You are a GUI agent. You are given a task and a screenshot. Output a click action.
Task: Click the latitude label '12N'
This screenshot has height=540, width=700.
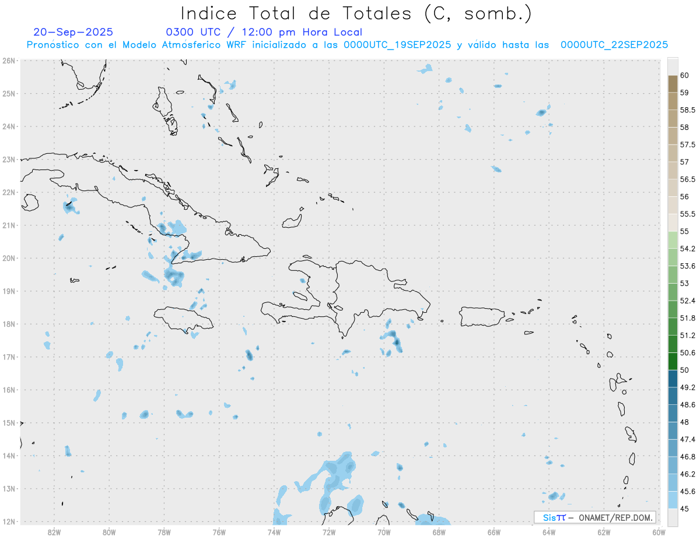click(9, 521)
